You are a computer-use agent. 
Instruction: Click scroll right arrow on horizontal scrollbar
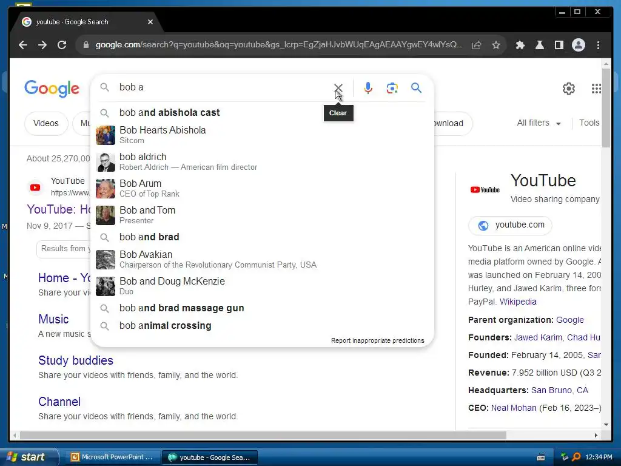[x=596, y=435]
